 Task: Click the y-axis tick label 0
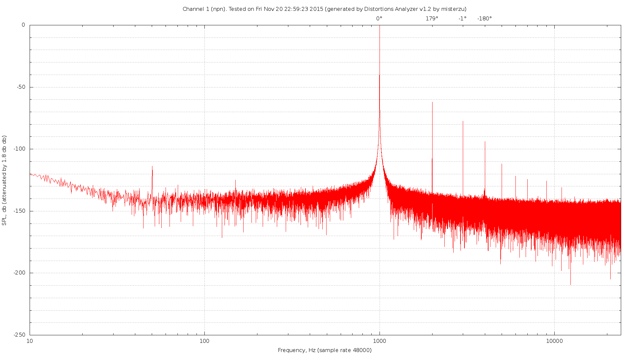coord(23,25)
